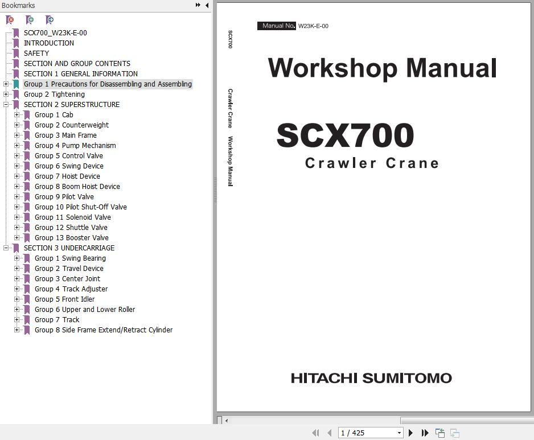This screenshot has width=534, height=440.
Task: Open the Group 8 Boom Hoist Device bookmark
Action: [77, 187]
